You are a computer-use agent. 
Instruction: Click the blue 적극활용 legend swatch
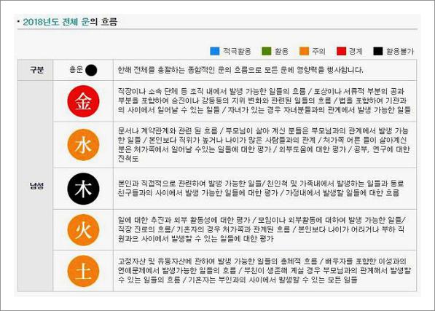[215, 51]
